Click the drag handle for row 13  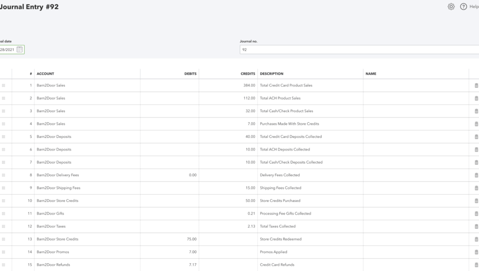(4, 239)
